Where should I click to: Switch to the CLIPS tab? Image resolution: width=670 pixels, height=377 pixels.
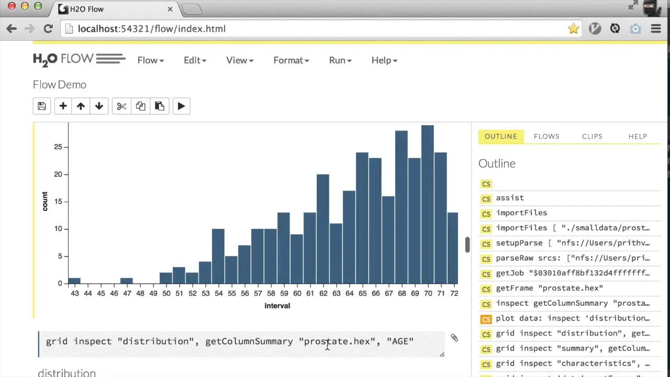pyautogui.click(x=592, y=136)
